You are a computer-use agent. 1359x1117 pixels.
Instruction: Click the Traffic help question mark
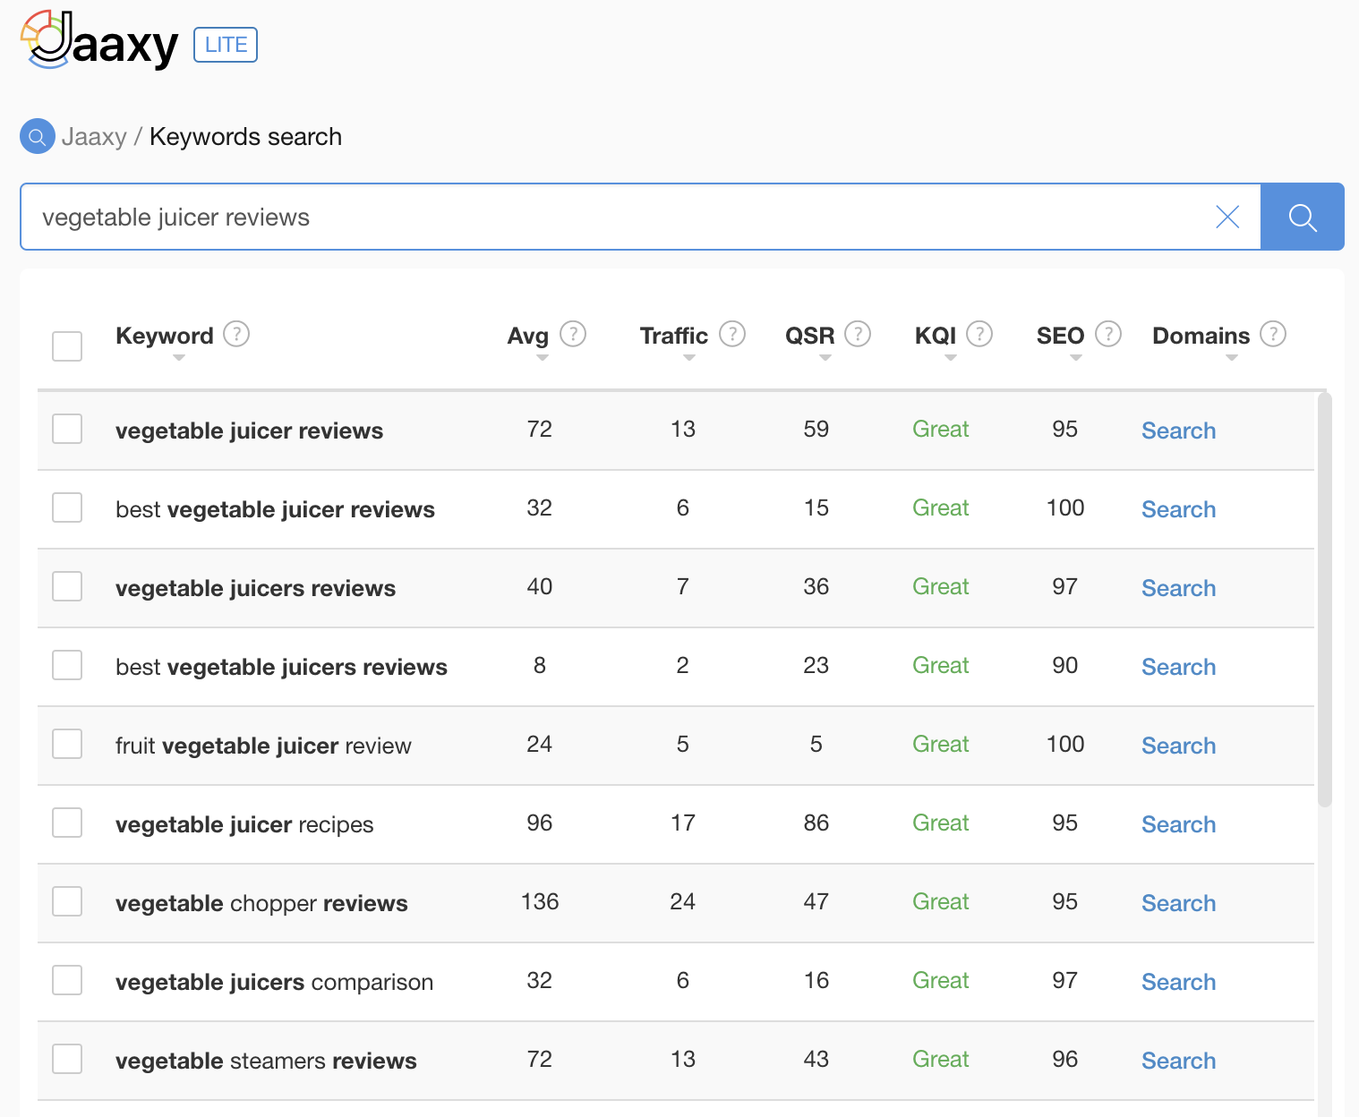[732, 334]
